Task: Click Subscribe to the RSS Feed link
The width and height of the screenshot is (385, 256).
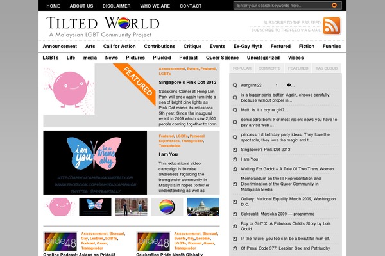Action: tap(292, 22)
